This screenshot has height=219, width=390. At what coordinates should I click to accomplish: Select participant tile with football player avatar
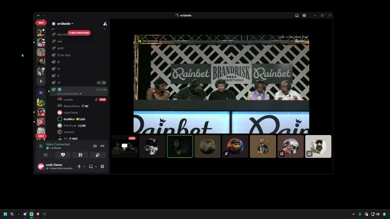click(x=152, y=147)
